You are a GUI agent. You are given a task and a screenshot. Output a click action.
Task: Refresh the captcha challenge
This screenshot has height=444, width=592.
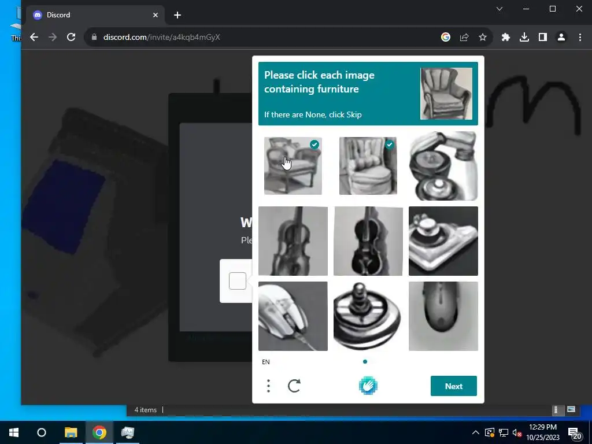(294, 386)
